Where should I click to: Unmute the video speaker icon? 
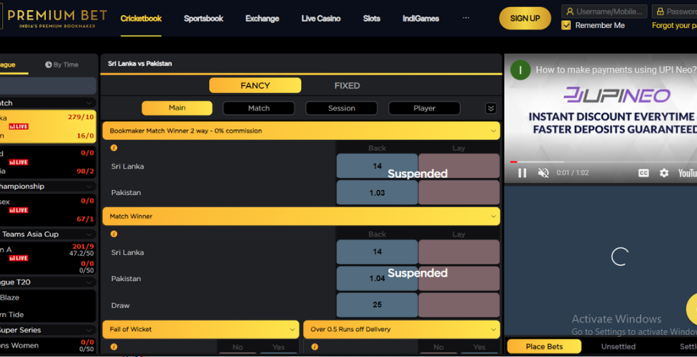[x=543, y=173]
